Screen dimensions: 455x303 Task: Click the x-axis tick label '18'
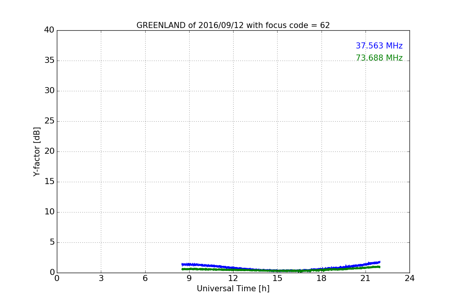coord(322,278)
